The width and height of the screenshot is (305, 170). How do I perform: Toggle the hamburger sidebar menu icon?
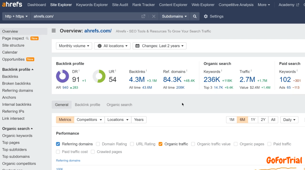pos(54,31)
